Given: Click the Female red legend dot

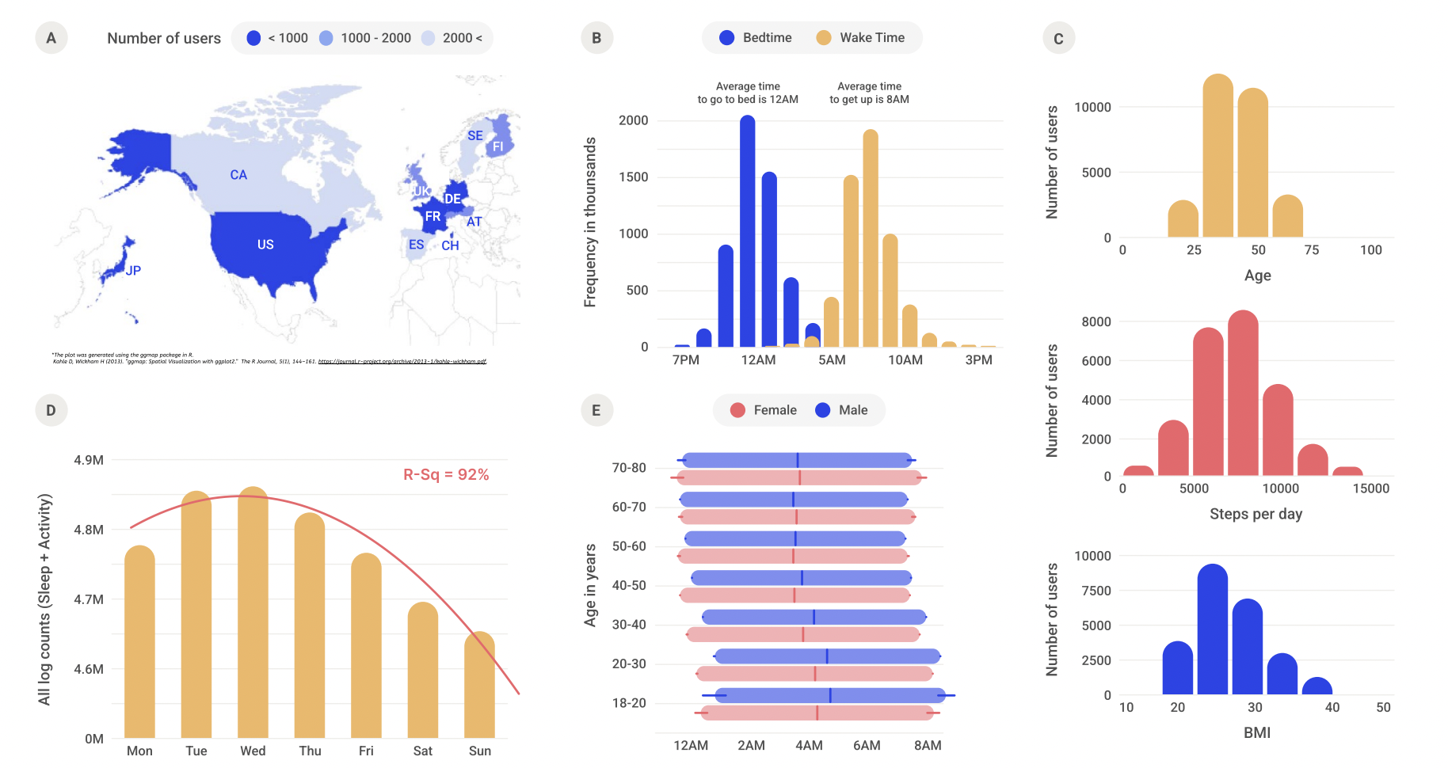Looking at the screenshot, I should point(737,410).
